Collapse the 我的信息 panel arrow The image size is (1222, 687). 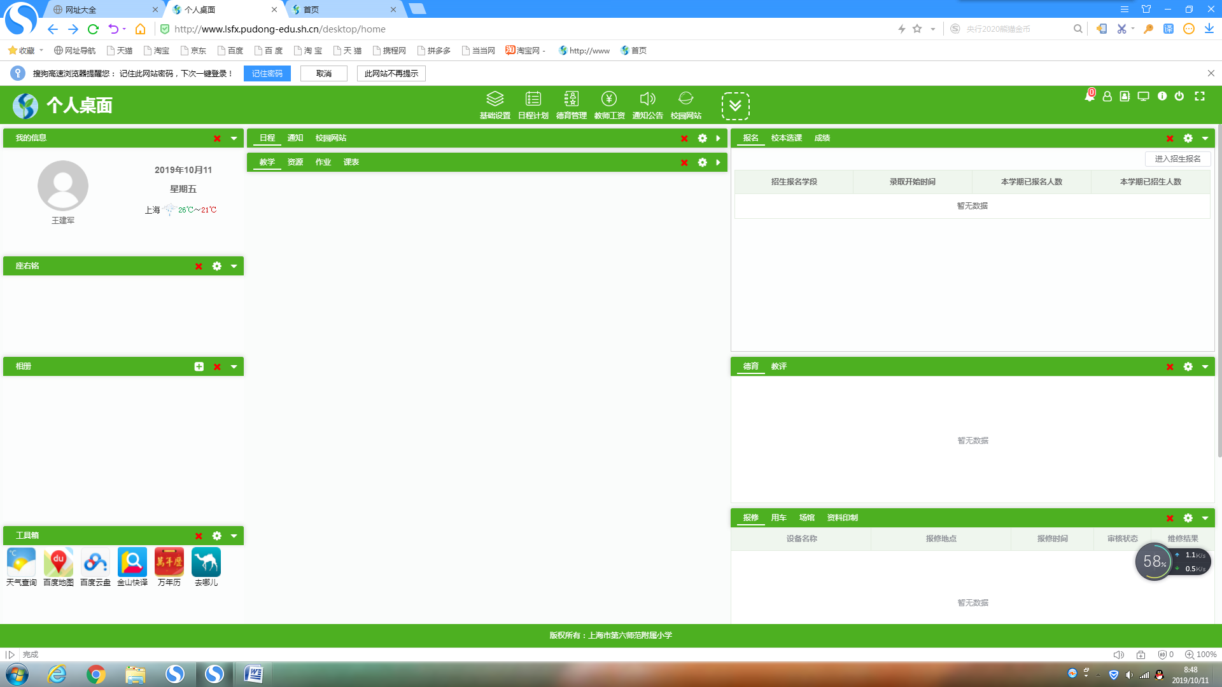[234, 138]
